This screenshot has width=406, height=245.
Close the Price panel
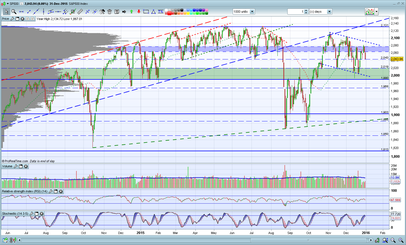(22, 19)
